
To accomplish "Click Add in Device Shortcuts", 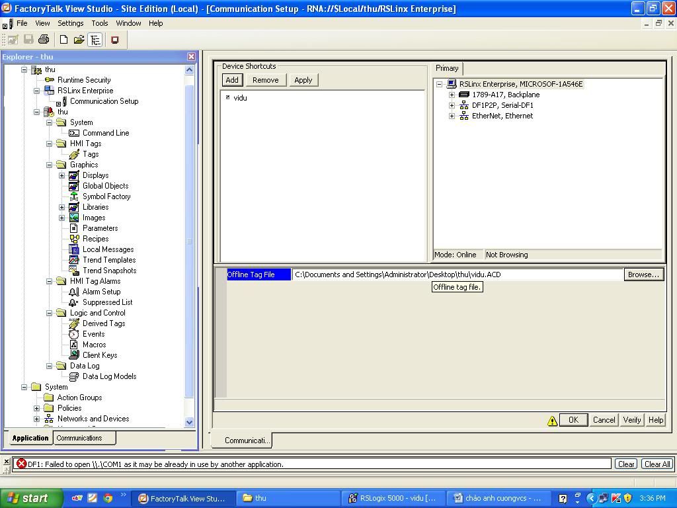I will click(x=232, y=80).
